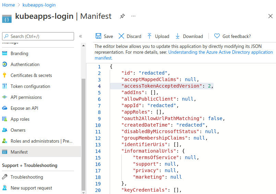Click the Support + Troubleshooting heading

pos(30,165)
